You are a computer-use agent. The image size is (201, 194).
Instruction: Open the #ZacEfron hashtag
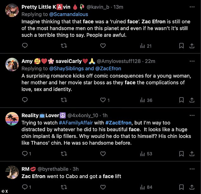coord(118,123)
